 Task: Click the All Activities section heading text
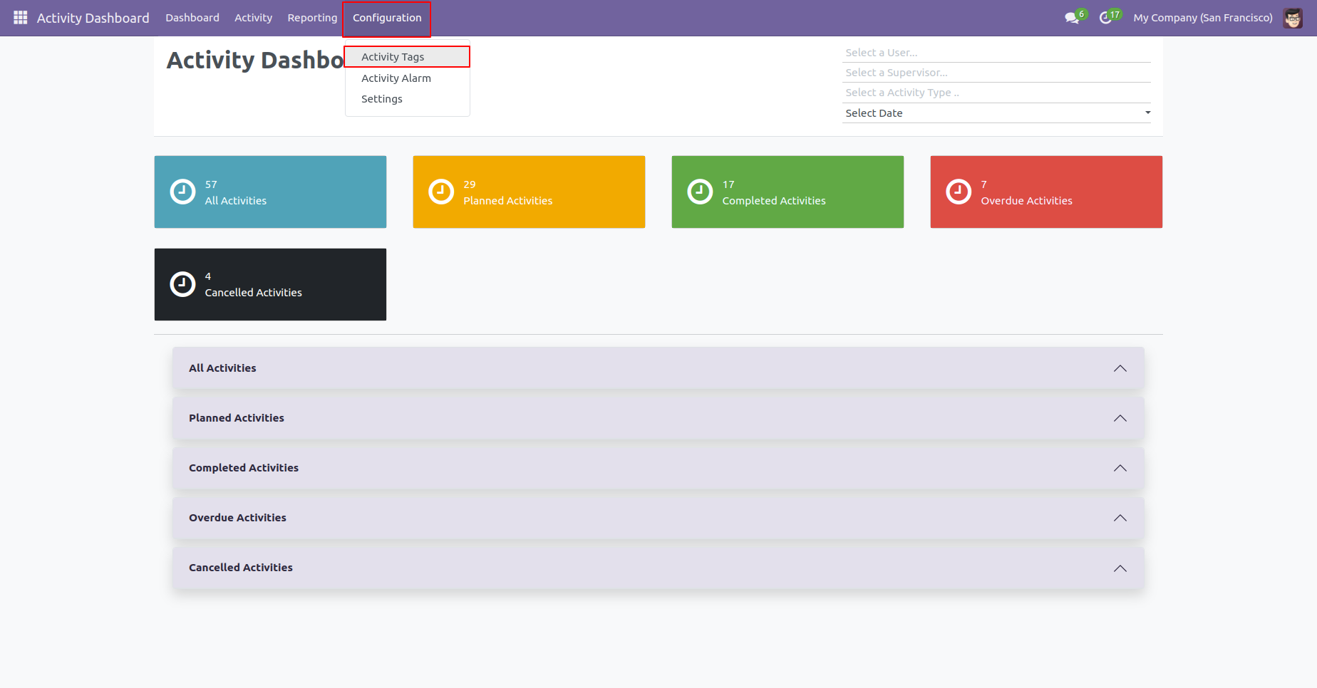[x=222, y=368]
